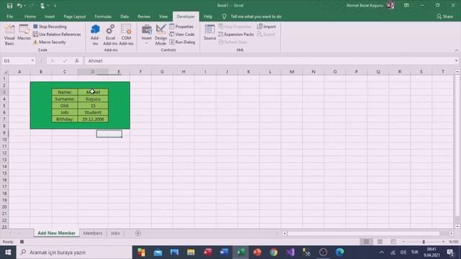The height and width of the screenshot is (259, 461).
Task: Collapse the ribbon with chevron
Action: click(x=456, y=50)
